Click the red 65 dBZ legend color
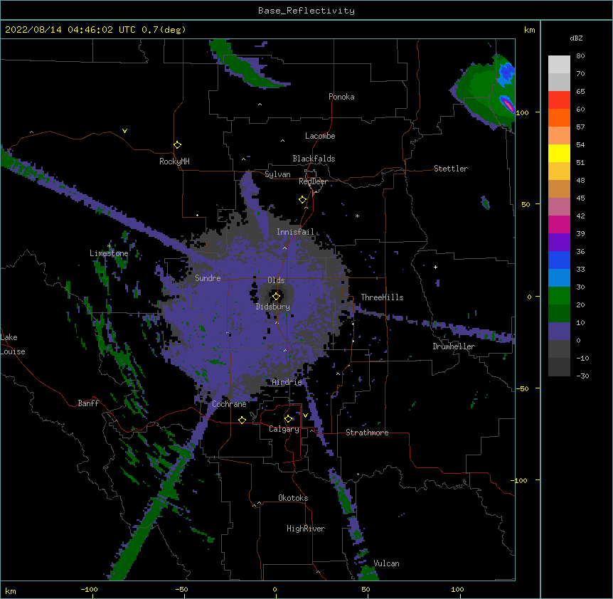 click(x=559, y=100)
